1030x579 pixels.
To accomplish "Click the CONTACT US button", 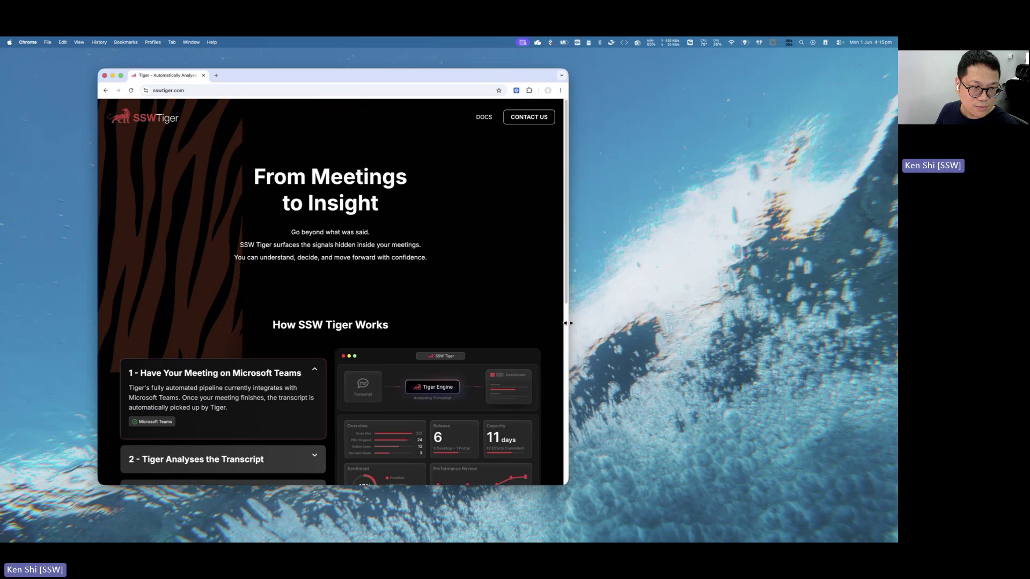I will pyautogui.click(x=529, y=117).
